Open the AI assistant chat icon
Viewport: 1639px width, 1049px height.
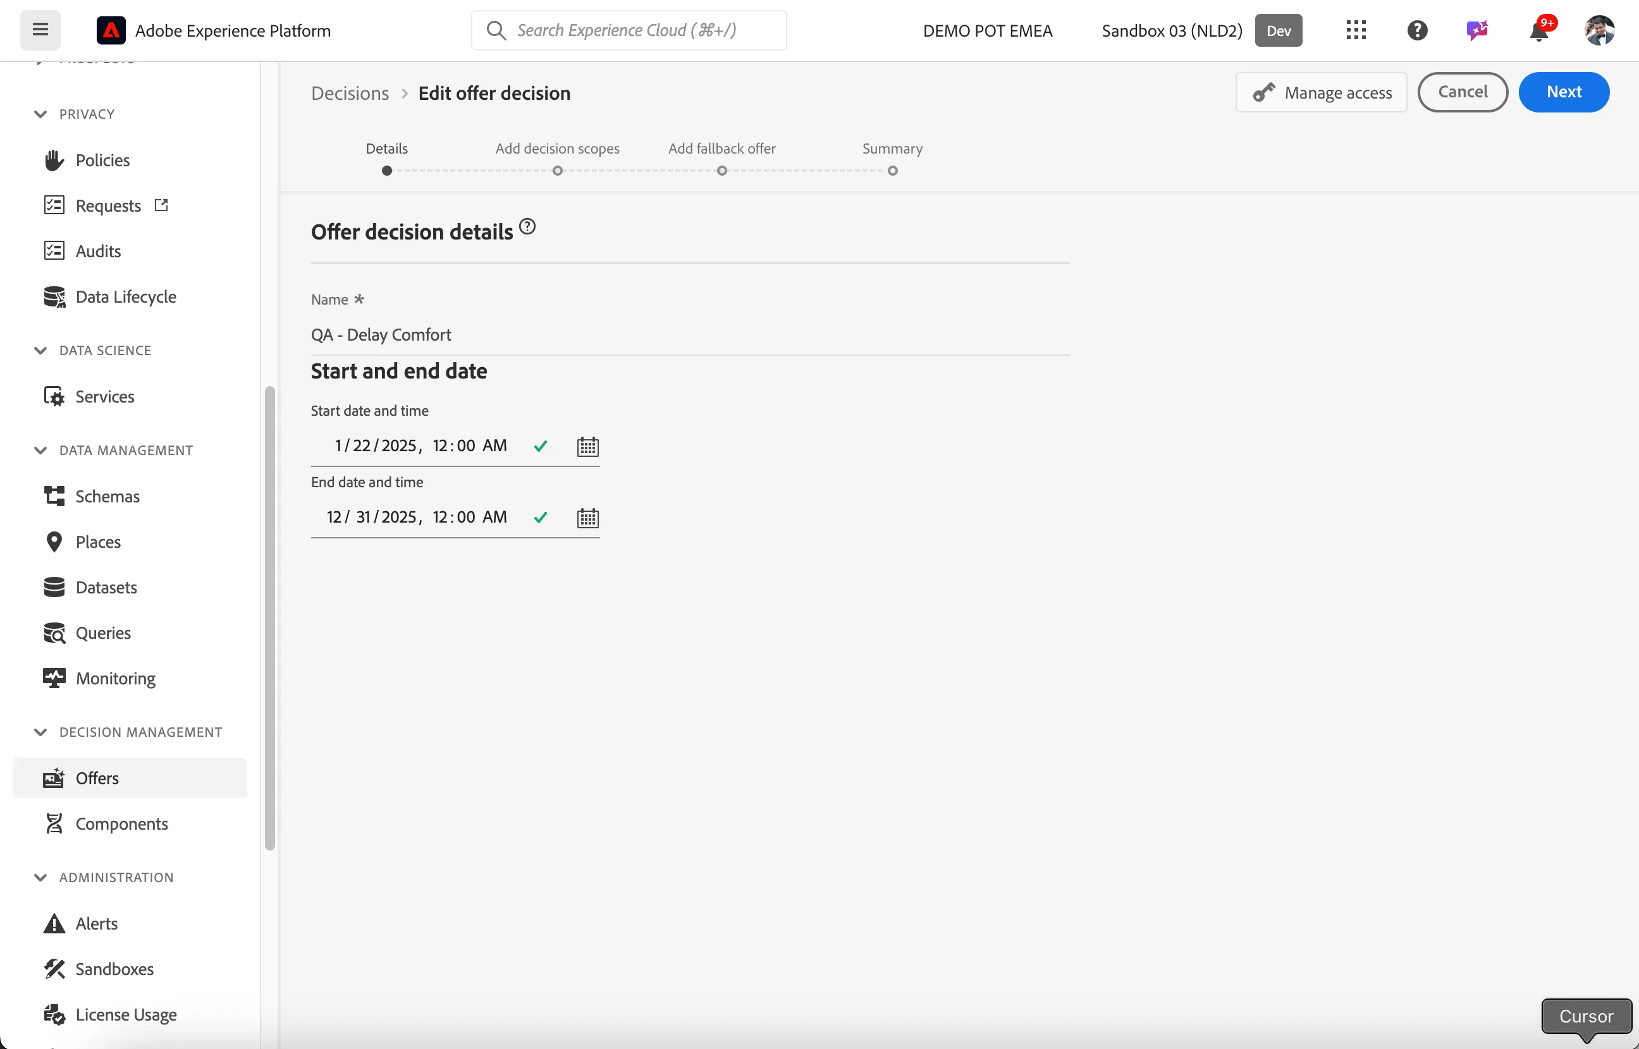click(1476, 30)
